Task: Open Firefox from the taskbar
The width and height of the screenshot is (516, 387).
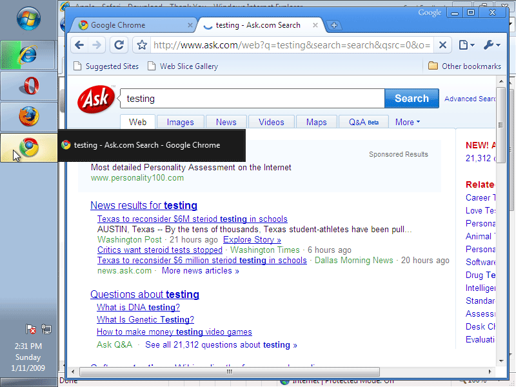Action: (x=28, y=116)
